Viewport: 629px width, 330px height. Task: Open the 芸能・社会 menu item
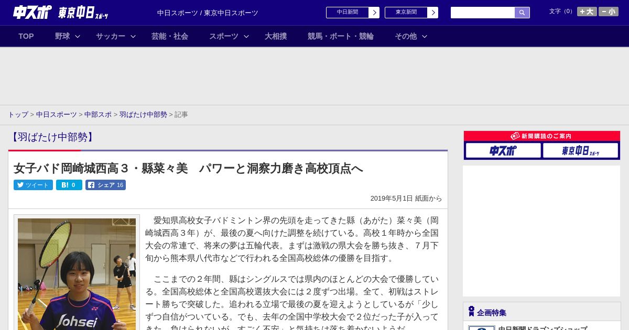pos(170,36)
